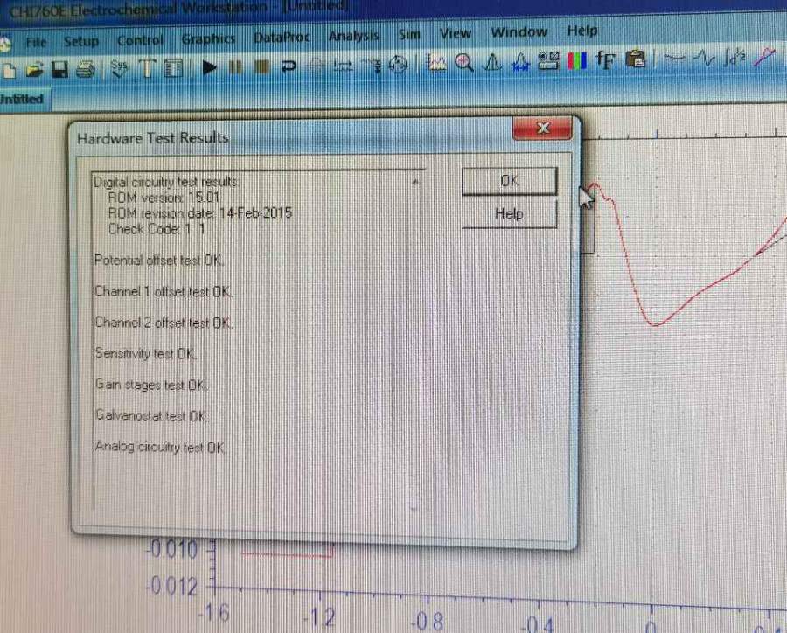Click the Reverse scan arrow icon

pyautogui.click(x=289, y=66)
